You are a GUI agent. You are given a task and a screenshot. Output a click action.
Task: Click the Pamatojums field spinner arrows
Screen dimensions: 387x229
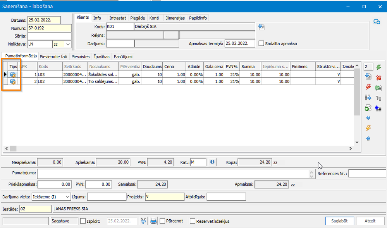point(311,174)
